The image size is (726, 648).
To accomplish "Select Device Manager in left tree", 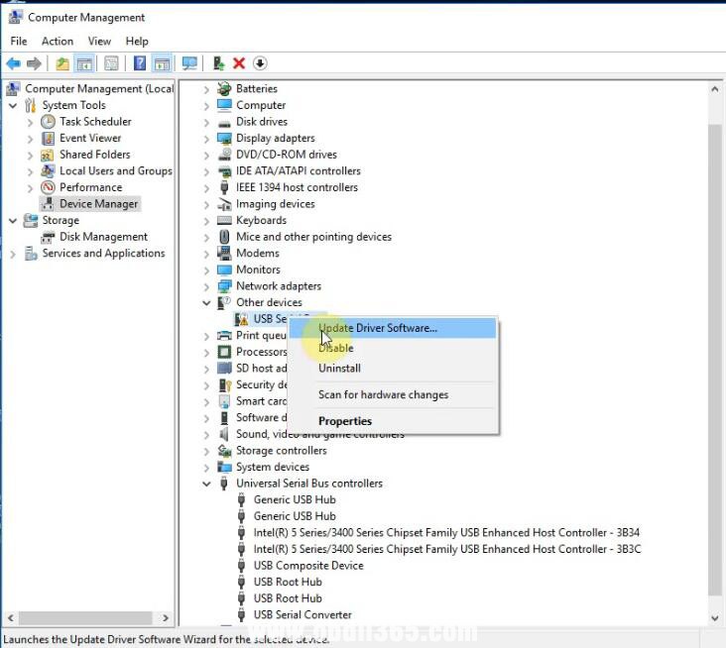I will click(98, 204).
